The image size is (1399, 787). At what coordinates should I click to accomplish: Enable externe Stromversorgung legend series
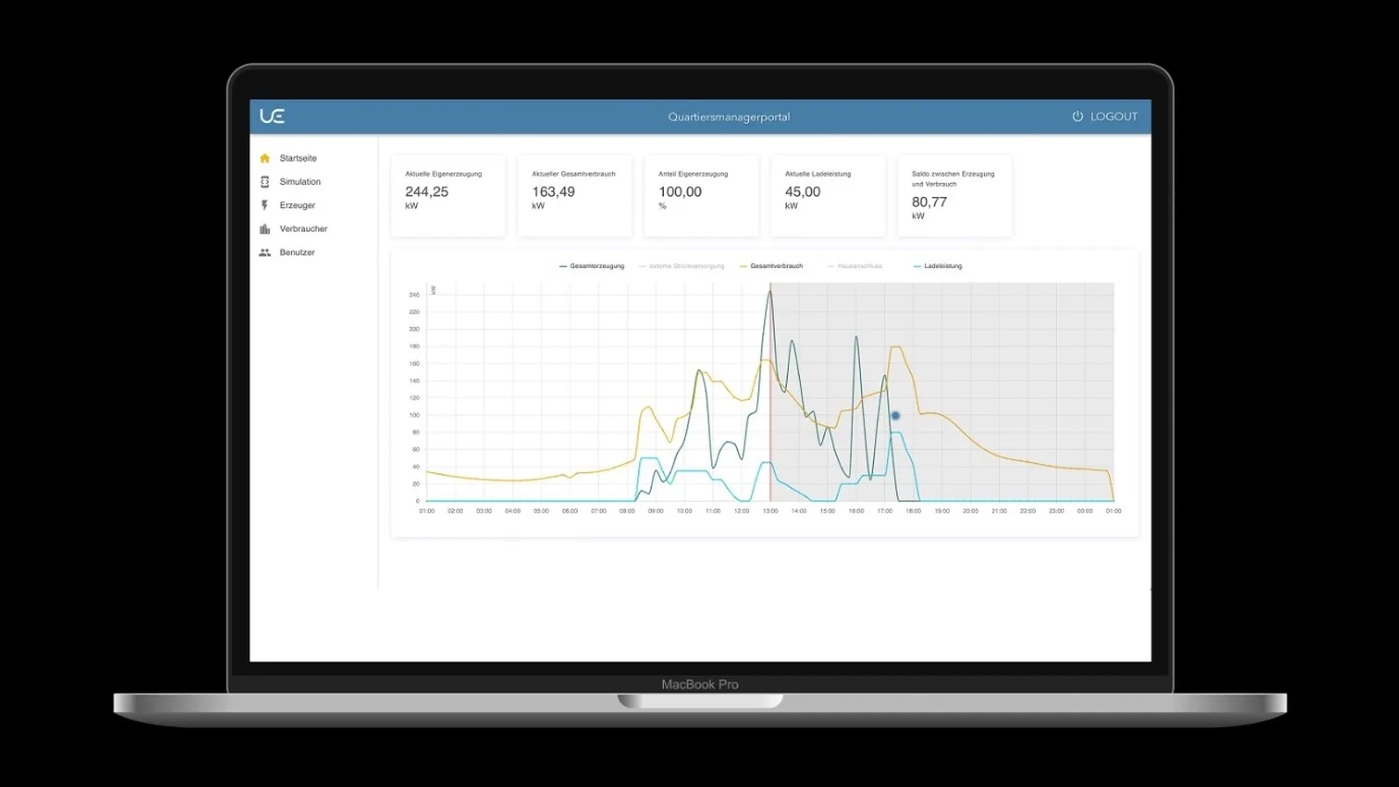click(681, 266)
